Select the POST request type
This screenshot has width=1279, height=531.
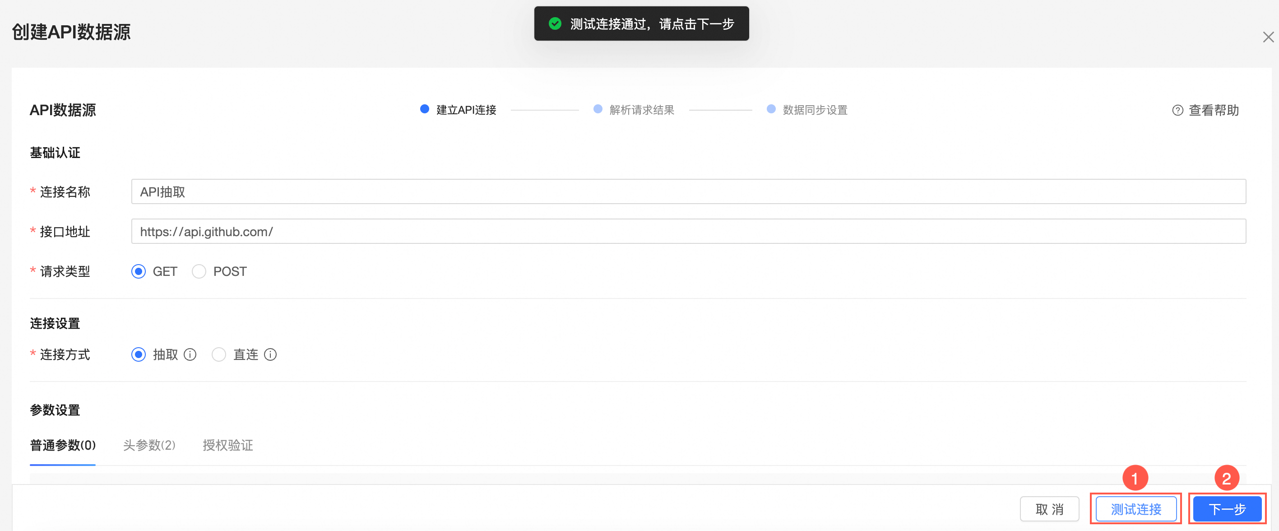click(x=199, y=271)
